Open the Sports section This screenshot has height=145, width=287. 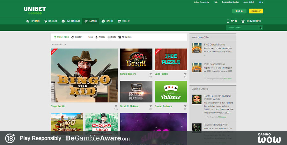pyautogui.click(x=33, y=21)
